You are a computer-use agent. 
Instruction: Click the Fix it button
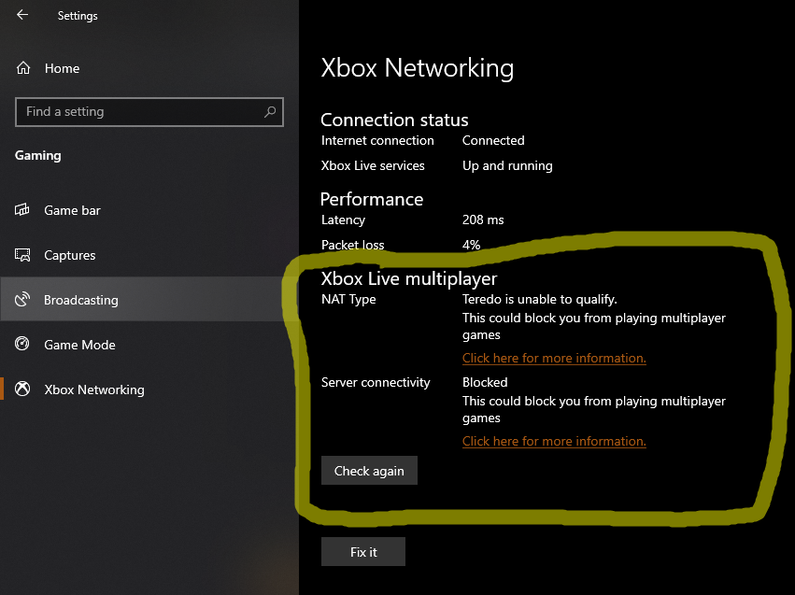point(363,551)
